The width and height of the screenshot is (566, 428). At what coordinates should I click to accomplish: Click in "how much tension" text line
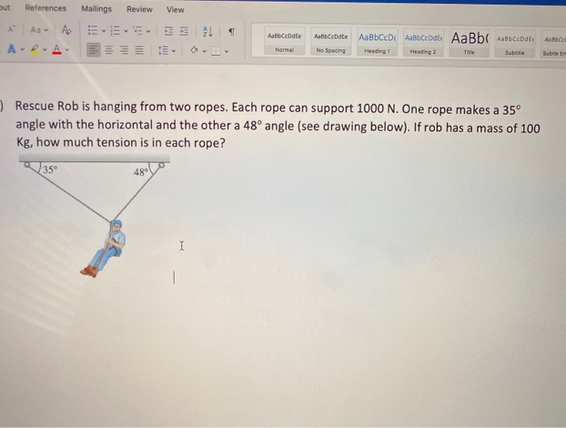(x=121, y=143)
